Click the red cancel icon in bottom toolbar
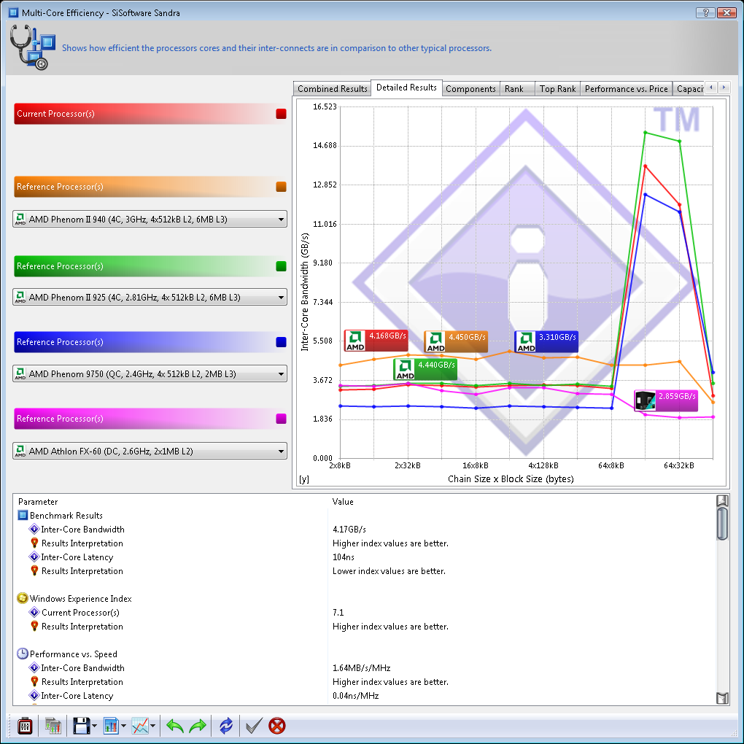 pyautogui.click(x=277, y=726)
